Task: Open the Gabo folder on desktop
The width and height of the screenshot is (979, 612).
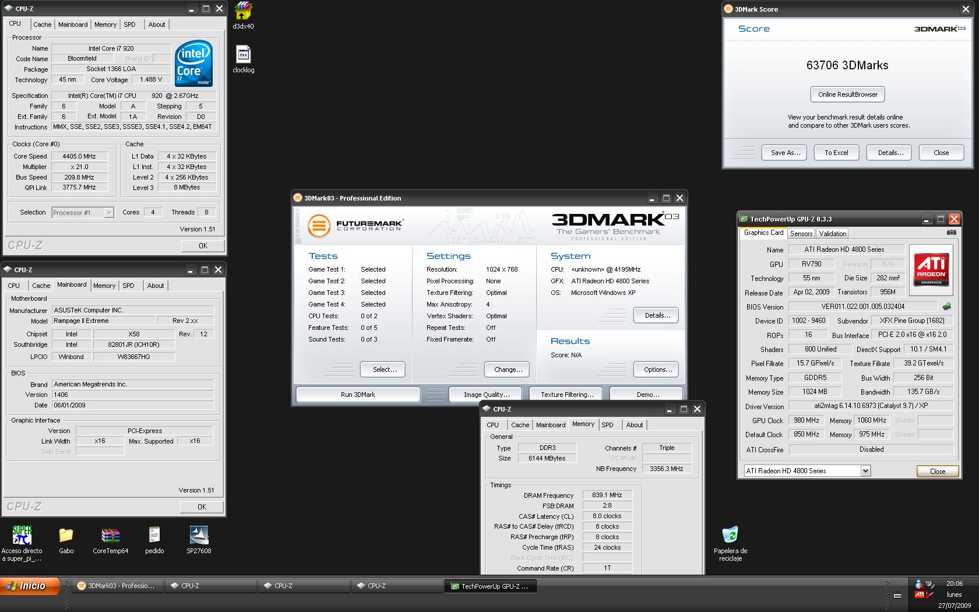Action: 66,540
